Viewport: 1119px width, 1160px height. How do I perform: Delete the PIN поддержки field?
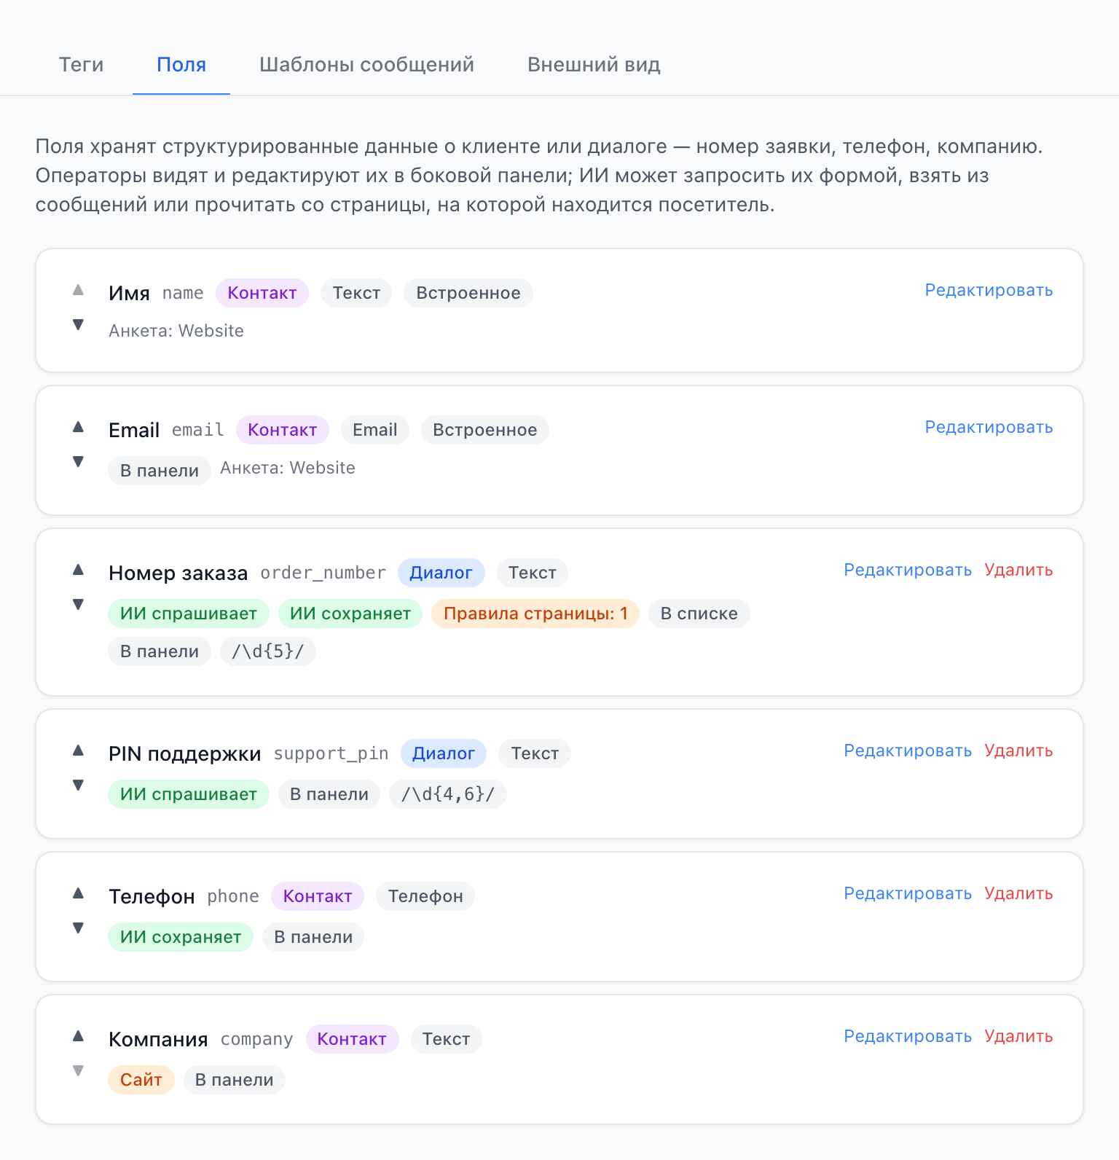point(1018,751)
